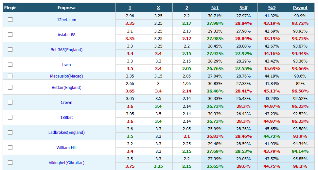Mark the Macauslot(Macao) checkbox
The height and width of the screenshot is (170, 318).
pyautogui.click(x=10, y=76)
